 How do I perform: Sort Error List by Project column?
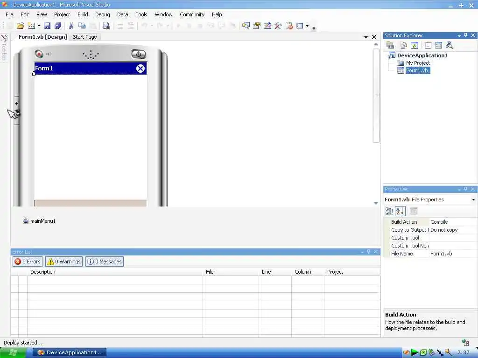click(x=352, y=272)
